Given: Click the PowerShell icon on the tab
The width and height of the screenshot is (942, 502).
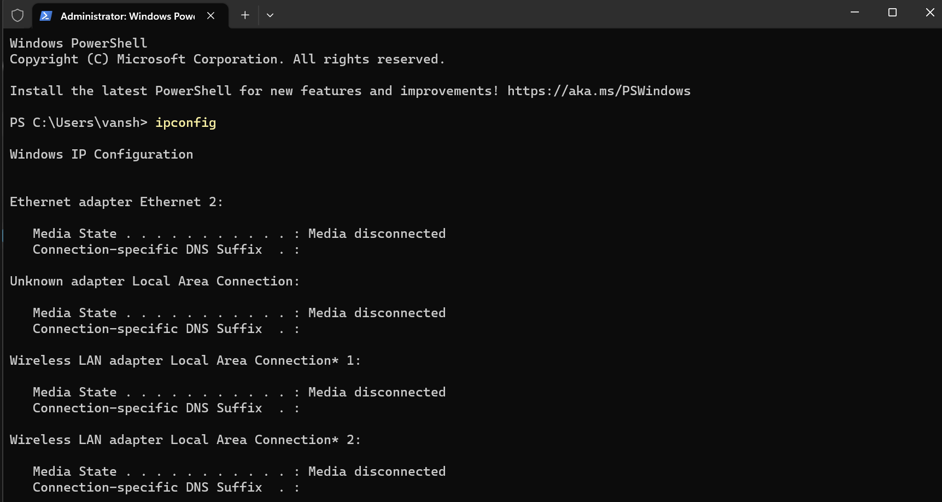Looking at the screenshot, I should tap(46, 16).
